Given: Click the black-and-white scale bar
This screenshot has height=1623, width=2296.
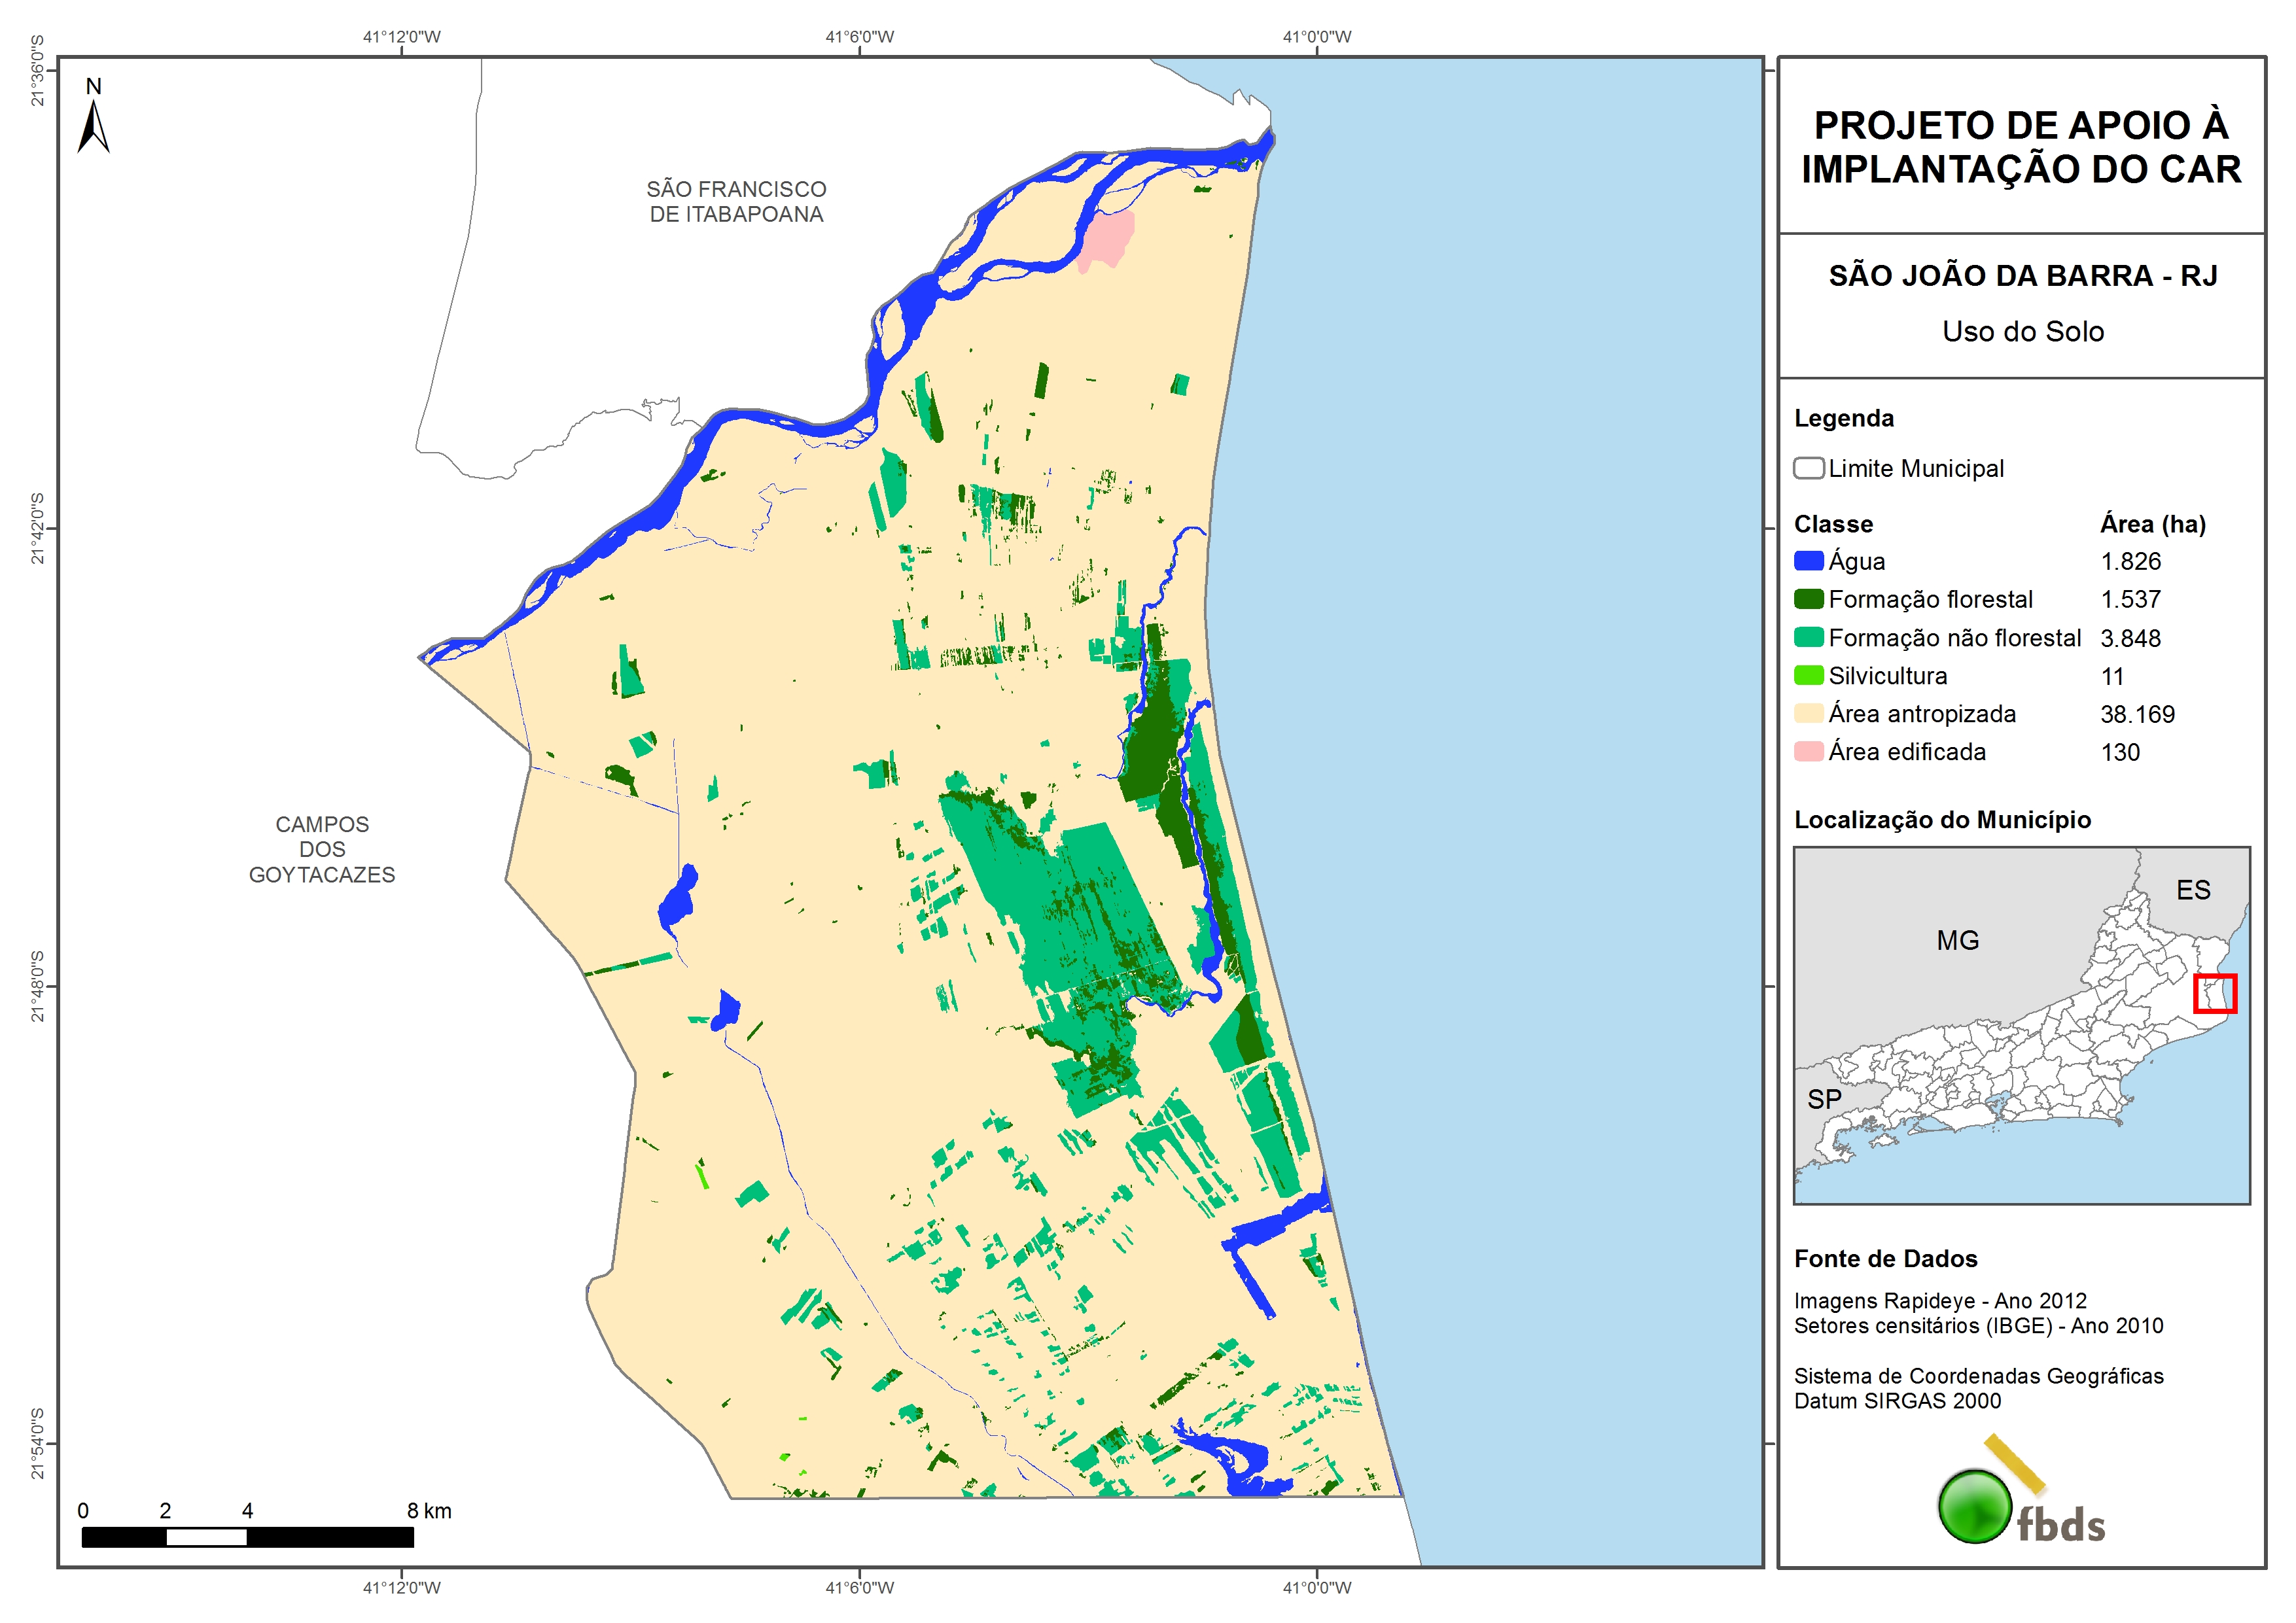Looking at the screenshot, I should tap(247, 1537).
